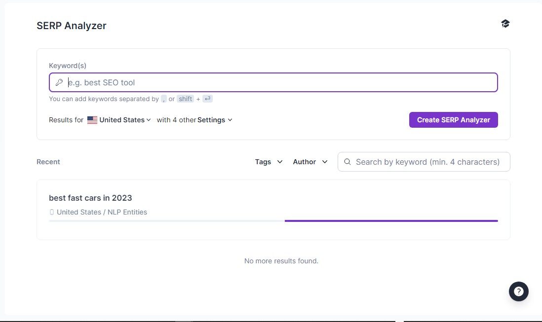Focus the Keyword(s) input field
The image size is (542, 322).
pyautogui.click(x=273, y=82)
